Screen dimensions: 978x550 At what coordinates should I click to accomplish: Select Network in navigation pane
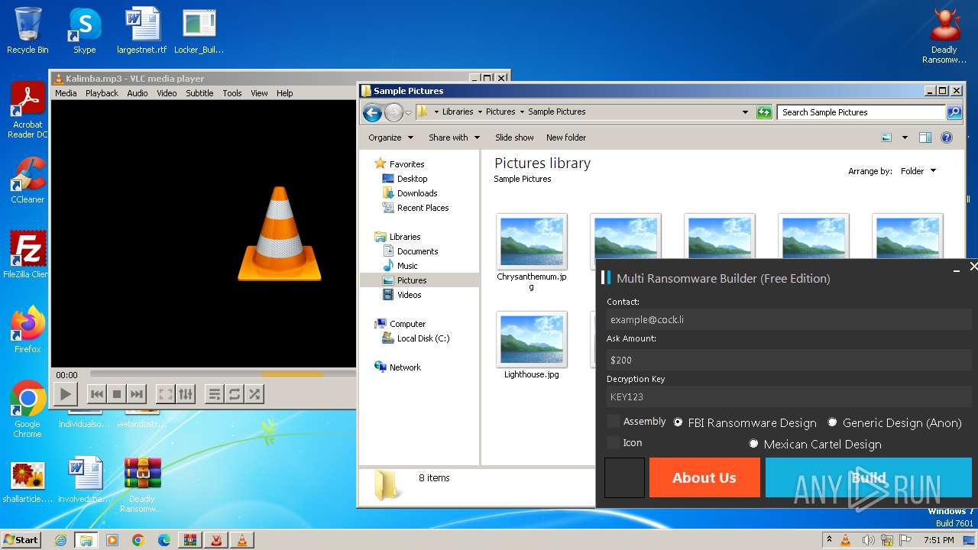[405, 367]
